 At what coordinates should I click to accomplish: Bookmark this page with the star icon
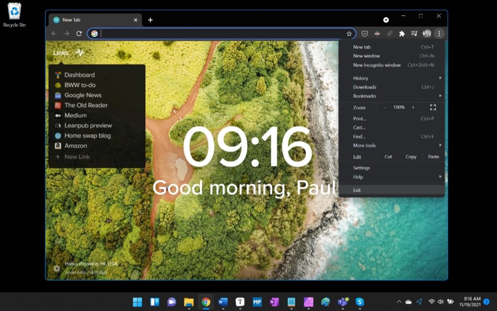(x=349, y=33)
